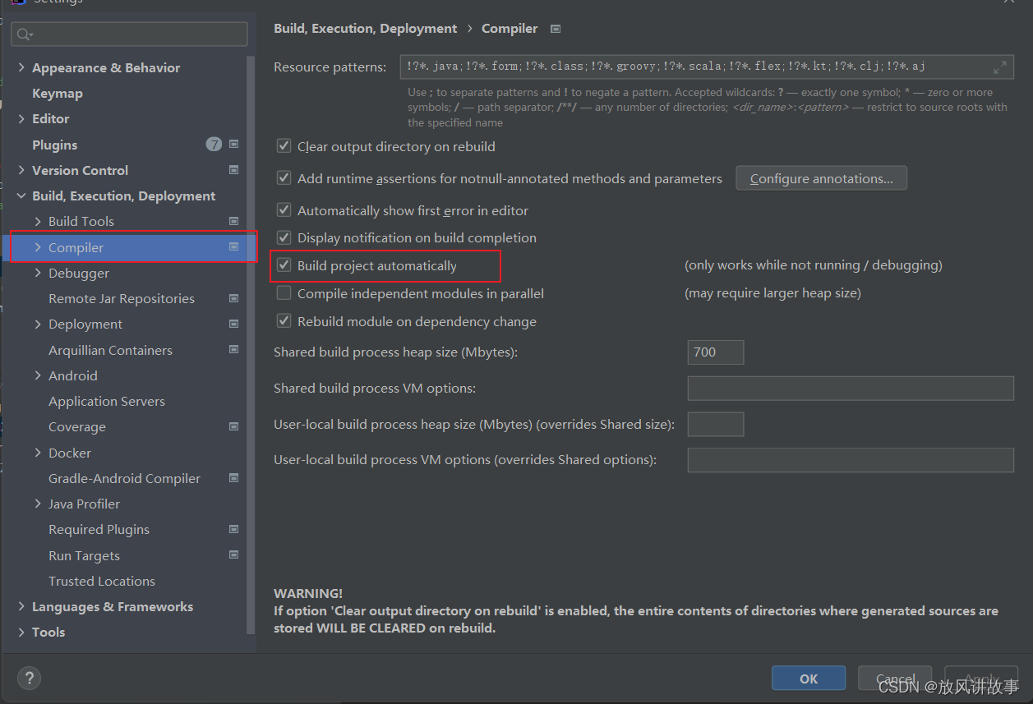This screenshot has width=1033, height=704.
Task: Toggle Automatically show first error in editor
Action: 284,210
